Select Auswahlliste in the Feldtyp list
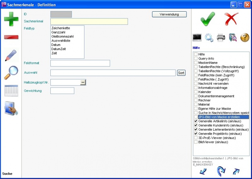252x179 pixels. click(x=61, y=41)
